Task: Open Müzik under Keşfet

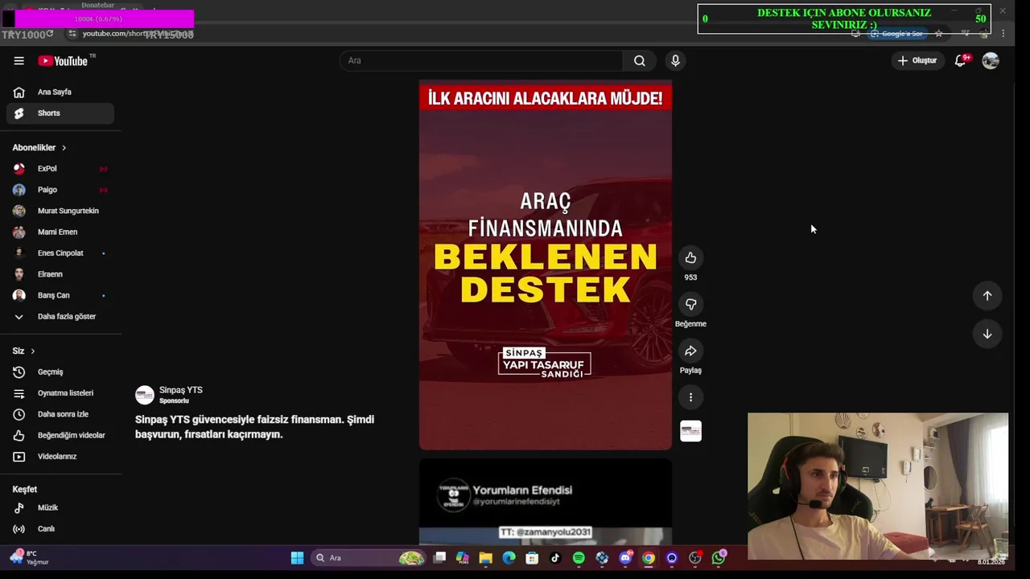Action: (x=60, y=507)
